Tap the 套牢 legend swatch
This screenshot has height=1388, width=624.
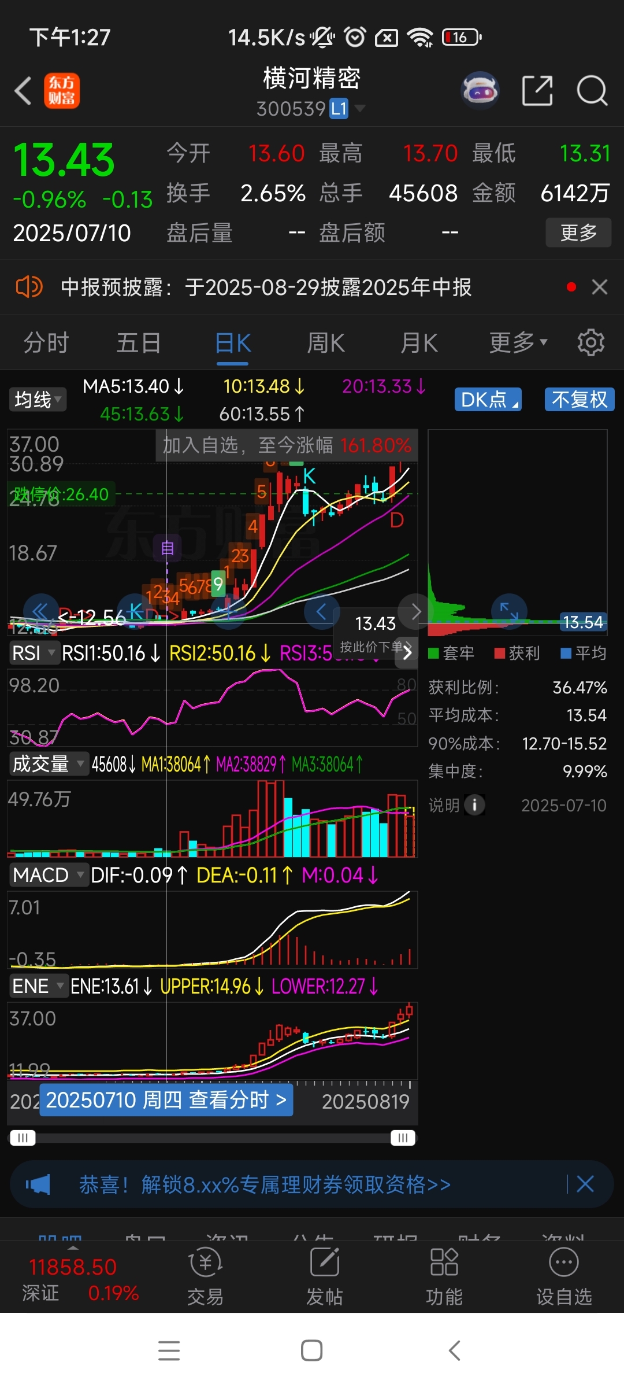tap(433, 653)
